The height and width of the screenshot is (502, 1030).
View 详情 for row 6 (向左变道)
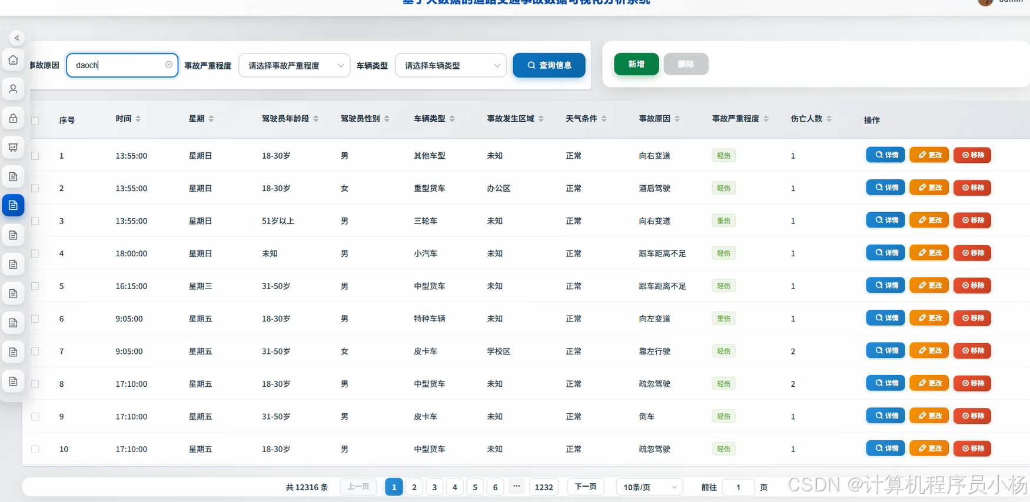tap(885, 318)
